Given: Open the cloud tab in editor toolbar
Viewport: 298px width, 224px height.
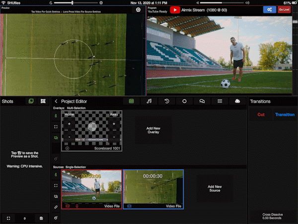Looking at the screenshot, I should coord(237,101).
